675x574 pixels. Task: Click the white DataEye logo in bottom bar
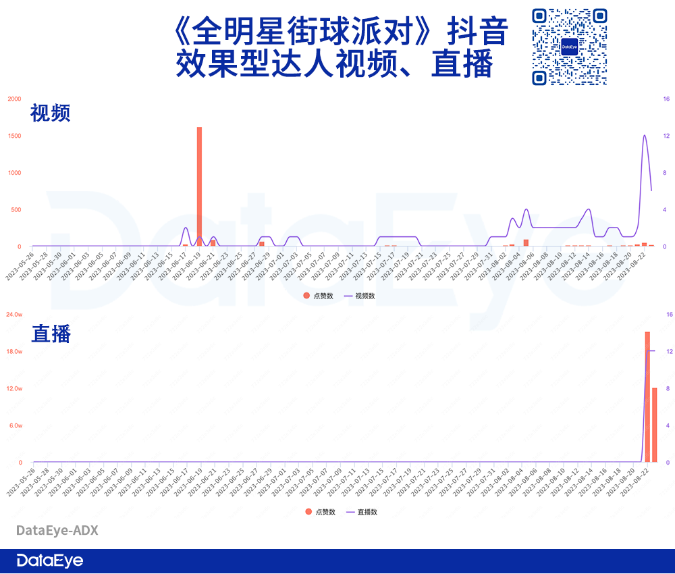[49, 560]
